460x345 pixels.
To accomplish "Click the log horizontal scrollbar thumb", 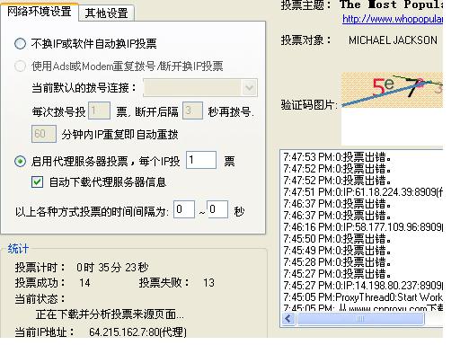I will [360, 319].
